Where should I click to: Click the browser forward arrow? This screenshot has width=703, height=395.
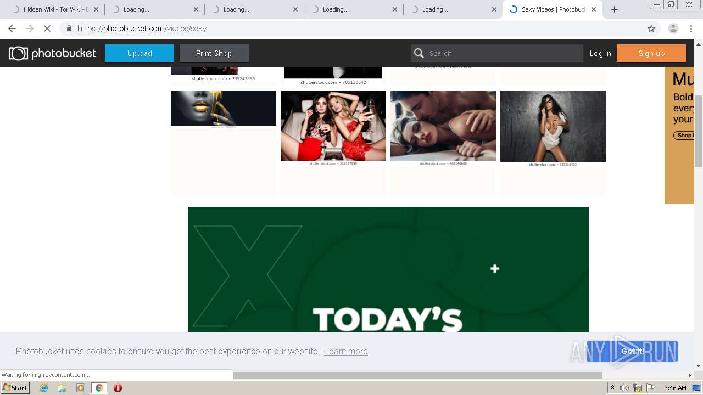click(30, 29)
